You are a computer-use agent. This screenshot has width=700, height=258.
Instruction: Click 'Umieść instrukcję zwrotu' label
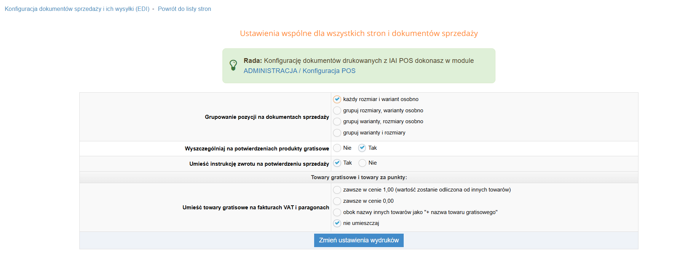(259, 164)
